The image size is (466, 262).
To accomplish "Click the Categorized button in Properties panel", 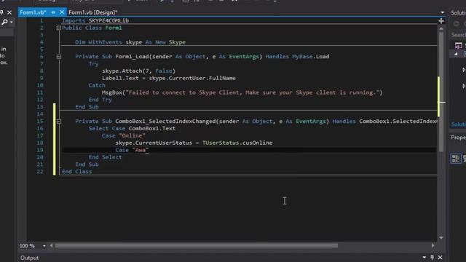I will point(456,159).
